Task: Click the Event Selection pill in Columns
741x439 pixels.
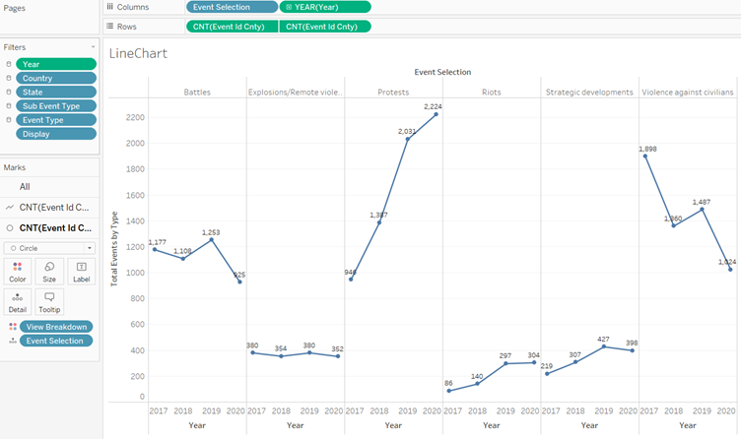Action: (231, 7)
